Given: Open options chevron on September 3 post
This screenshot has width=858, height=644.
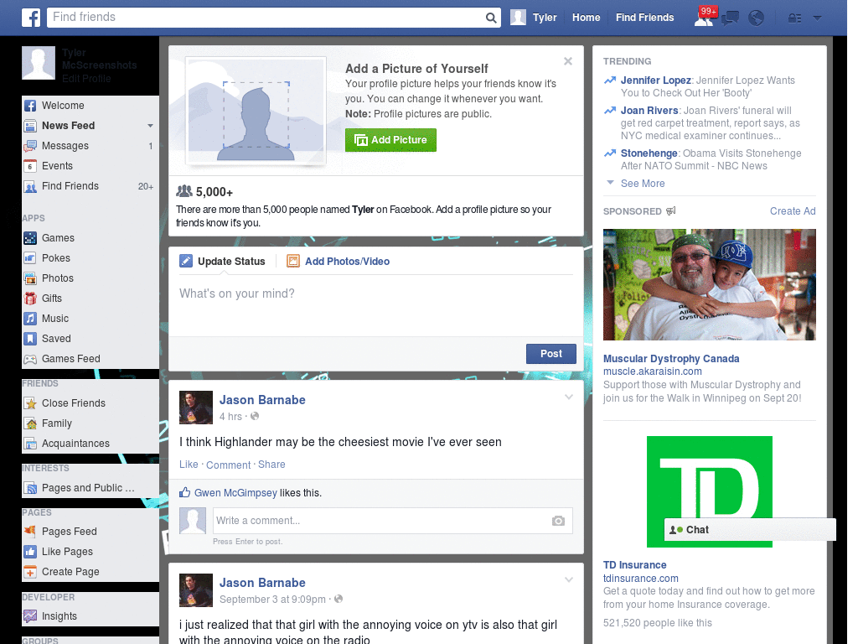Looking at the screenshot, I should pos(569,579).
